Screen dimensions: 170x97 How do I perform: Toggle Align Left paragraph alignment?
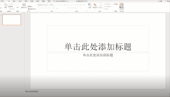click(68, 8)
